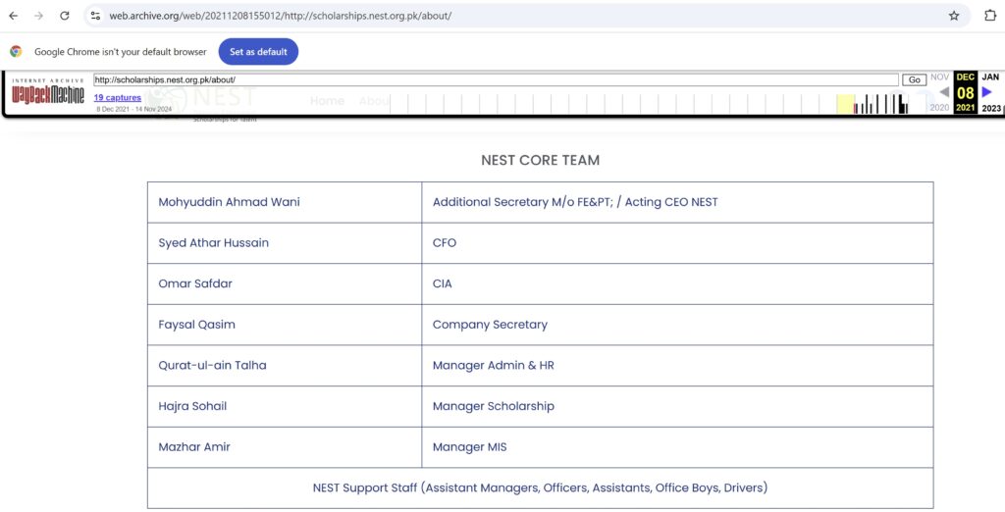The height and width of the screenshot is (512, 1005).
Task: Set Chrome as default browser
Action: pyautogui.click(x=258, y=52)
